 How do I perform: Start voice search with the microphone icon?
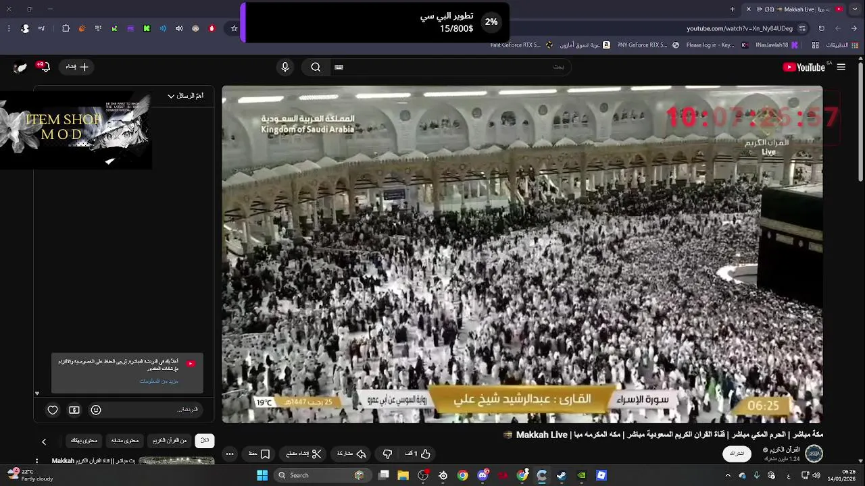[285, 67]
